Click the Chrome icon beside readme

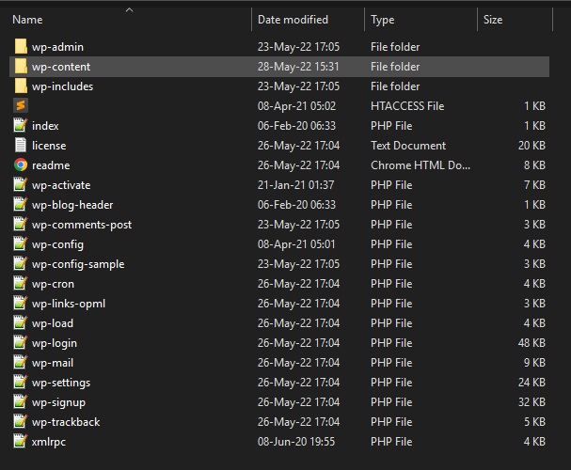click(21, 165)
